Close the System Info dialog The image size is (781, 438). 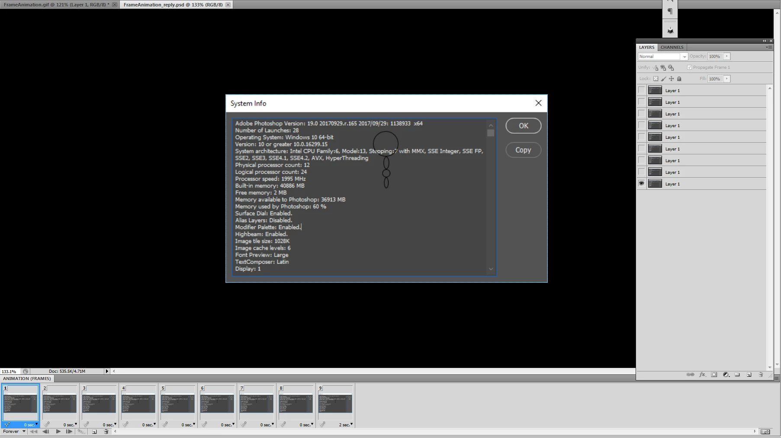click(x=538, y=103)
